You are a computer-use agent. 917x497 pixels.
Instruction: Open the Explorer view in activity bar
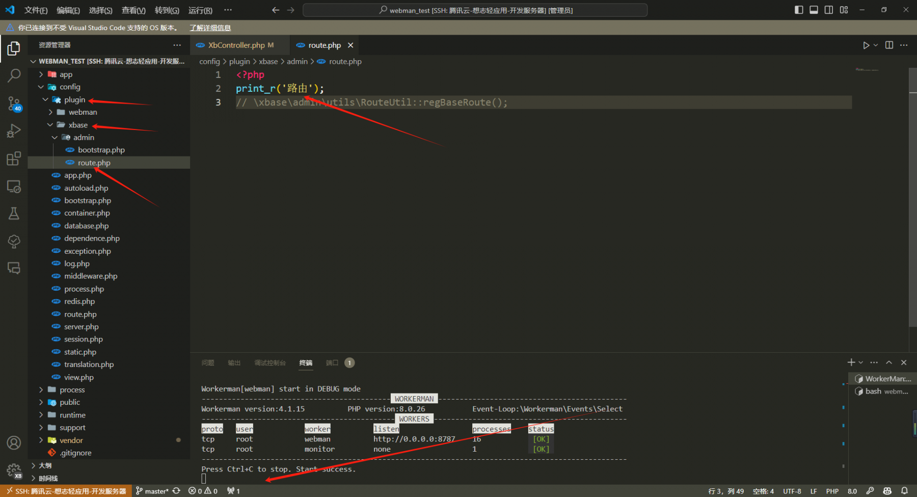coord(14,48)
